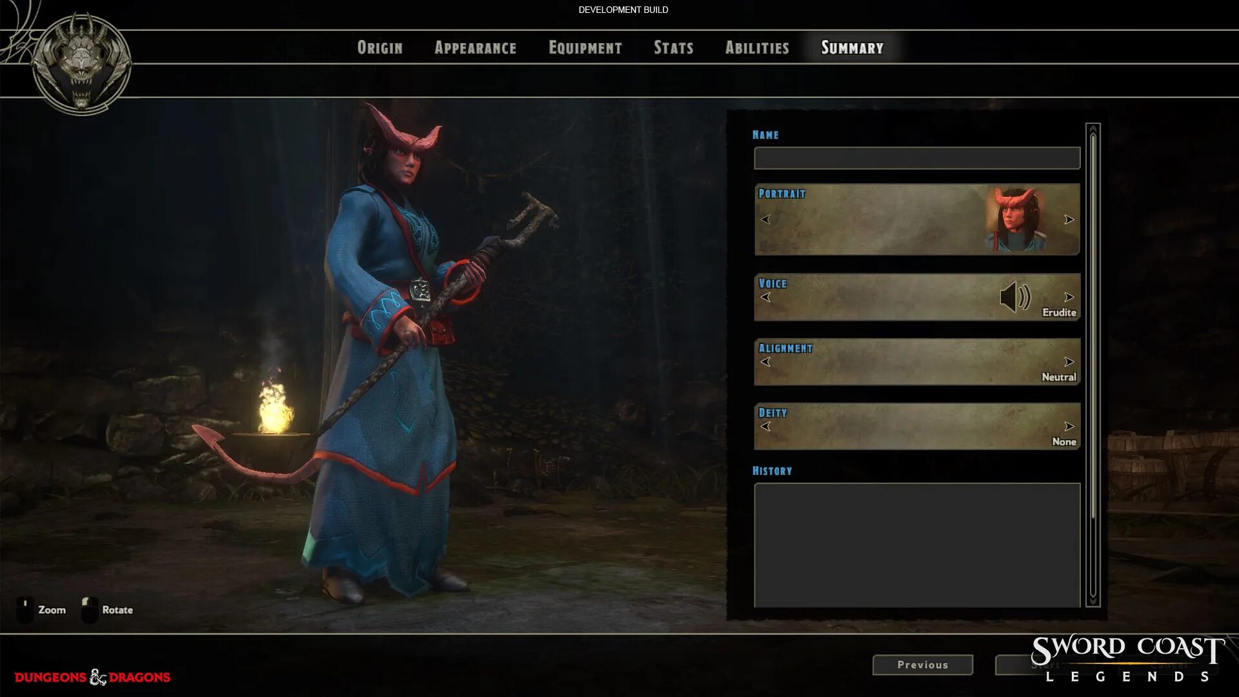This screenshot has width=1239, height=697.
Task: Select the Equipment menu tab
Action: click(585, 47)
